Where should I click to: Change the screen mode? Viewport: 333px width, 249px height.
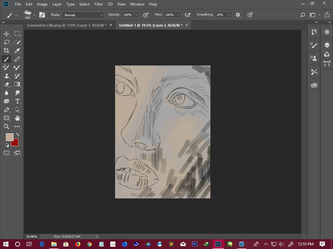(x=17, y=153)
